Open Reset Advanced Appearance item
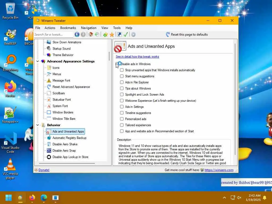The image size is (272, 204). click(71, 87)
